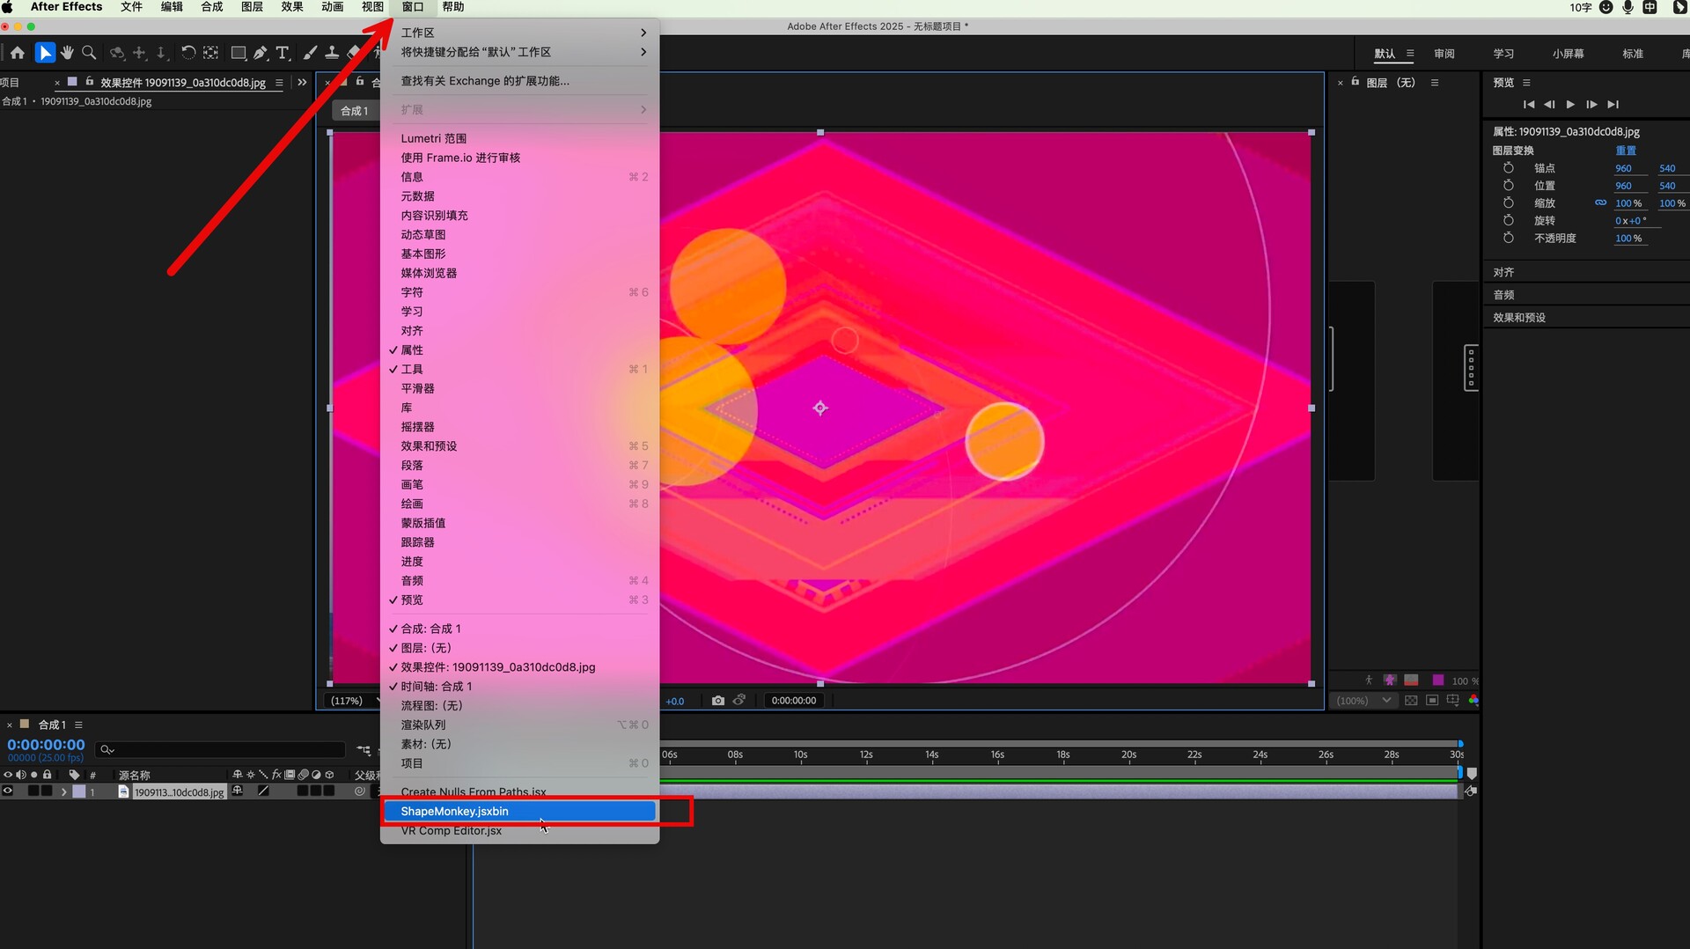Open the 效果和预设 menu item
Image resolution: width=1690 pixels, height=949 pixels.
pos(430,446)
